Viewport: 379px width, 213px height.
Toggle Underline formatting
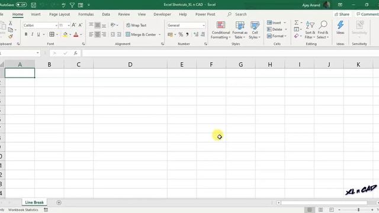[38, 34]
